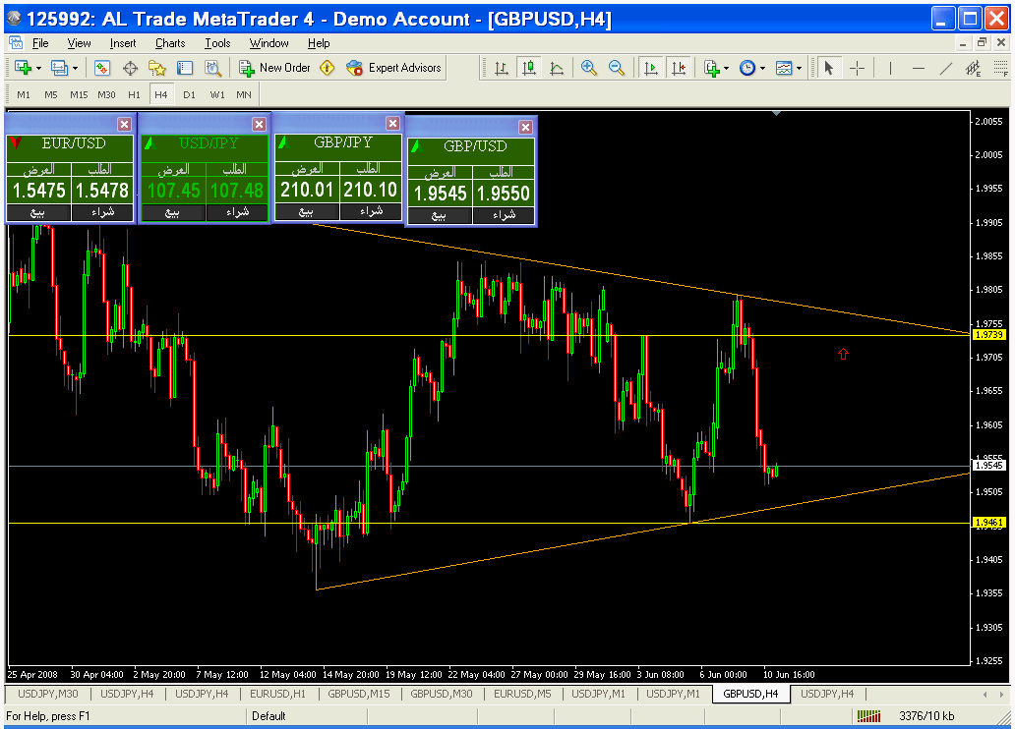Screen dimensions: 1015x729
Task: Select the Horizontal Line drawing tool
Action: coord(919,68)
